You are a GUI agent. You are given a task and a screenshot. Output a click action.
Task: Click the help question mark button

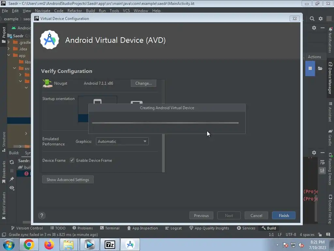[42, 216]
